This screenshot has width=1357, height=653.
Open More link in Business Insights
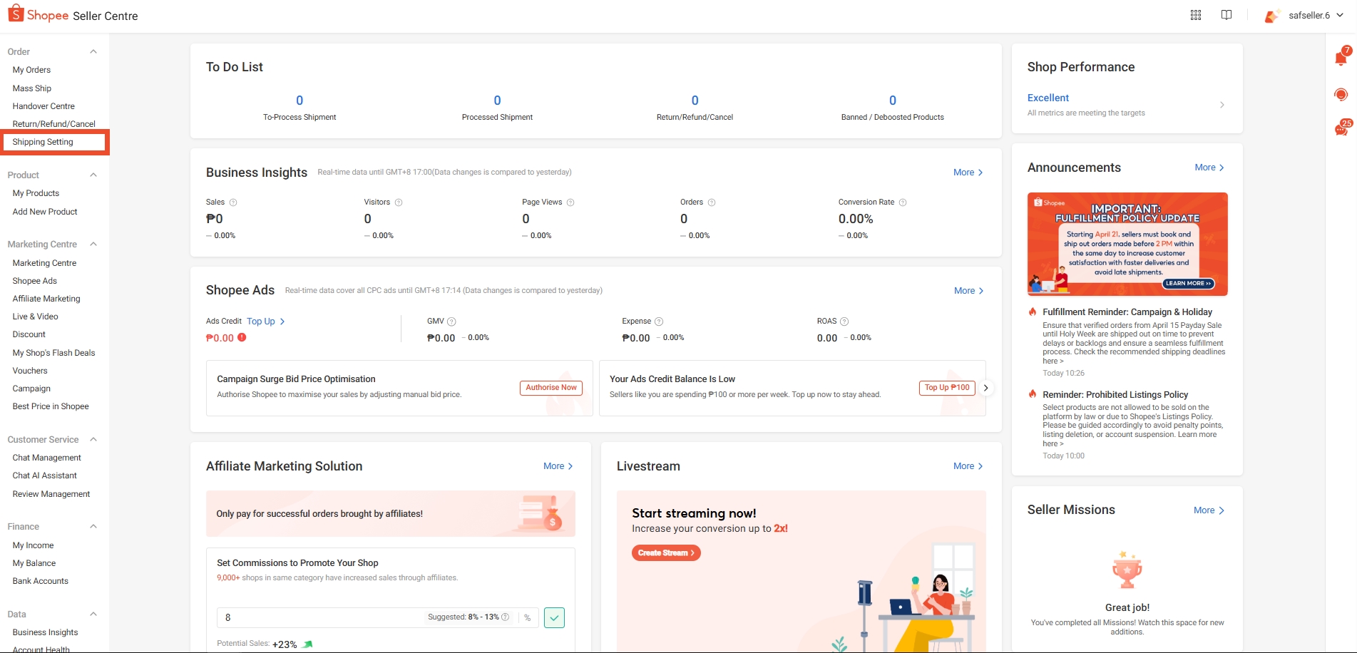968,173
